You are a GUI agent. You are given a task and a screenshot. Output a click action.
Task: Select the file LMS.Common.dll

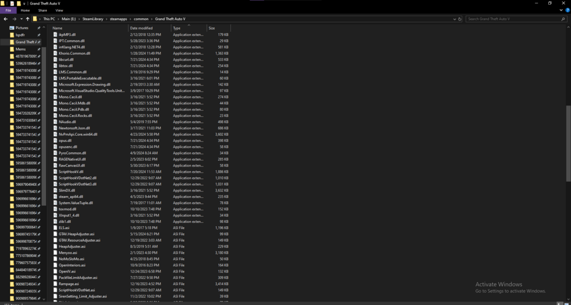73,72
